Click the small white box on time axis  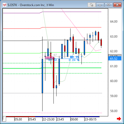4,119
